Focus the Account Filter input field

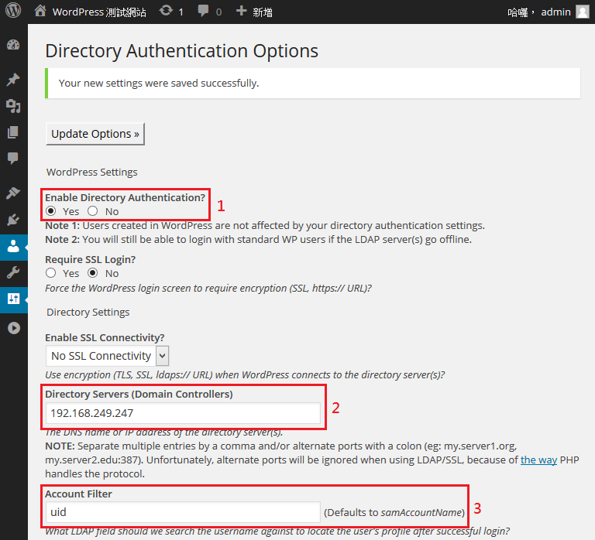(x=183, y=512)
